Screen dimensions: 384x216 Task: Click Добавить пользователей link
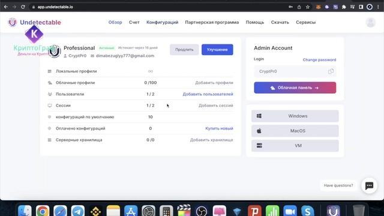click(208, 94)
